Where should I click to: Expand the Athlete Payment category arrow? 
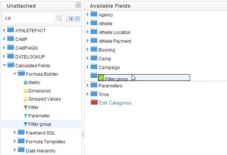[x=87, y=41]
